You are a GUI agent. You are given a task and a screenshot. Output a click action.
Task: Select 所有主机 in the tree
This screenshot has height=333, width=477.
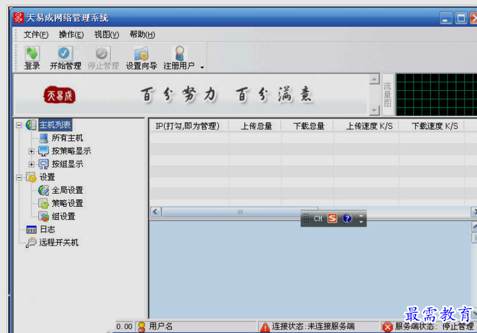pyautogui.click(x=67, y=138)
